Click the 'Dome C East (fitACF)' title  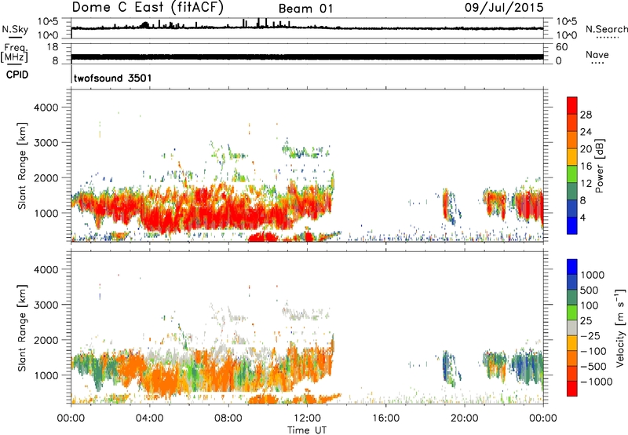pyautogui.click(x=147, y=7)
